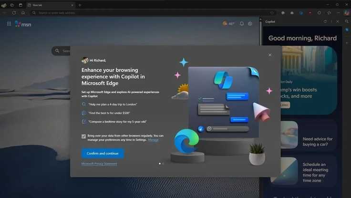Go back with the back arrow
This screenshot has height=198, width=351.
coord(5,13)
